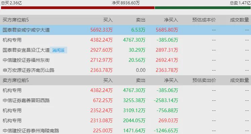Click the -2583.14万 net buy value

(166, 100)
